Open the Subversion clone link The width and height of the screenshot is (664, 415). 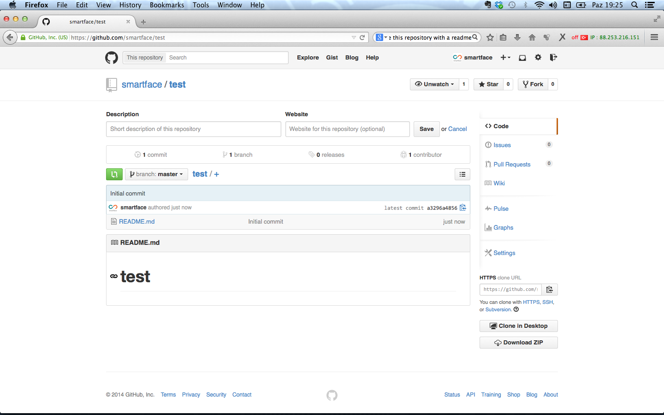[x=498, y=309]
